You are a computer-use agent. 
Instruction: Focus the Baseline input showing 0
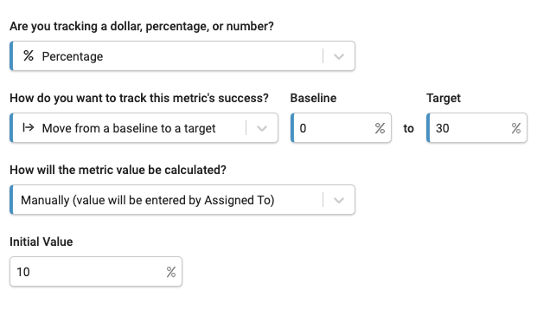341,127
